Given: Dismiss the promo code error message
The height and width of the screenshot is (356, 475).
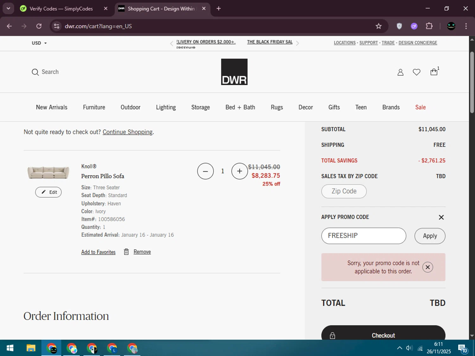Looking at the screenshot, I should [427, 267].
